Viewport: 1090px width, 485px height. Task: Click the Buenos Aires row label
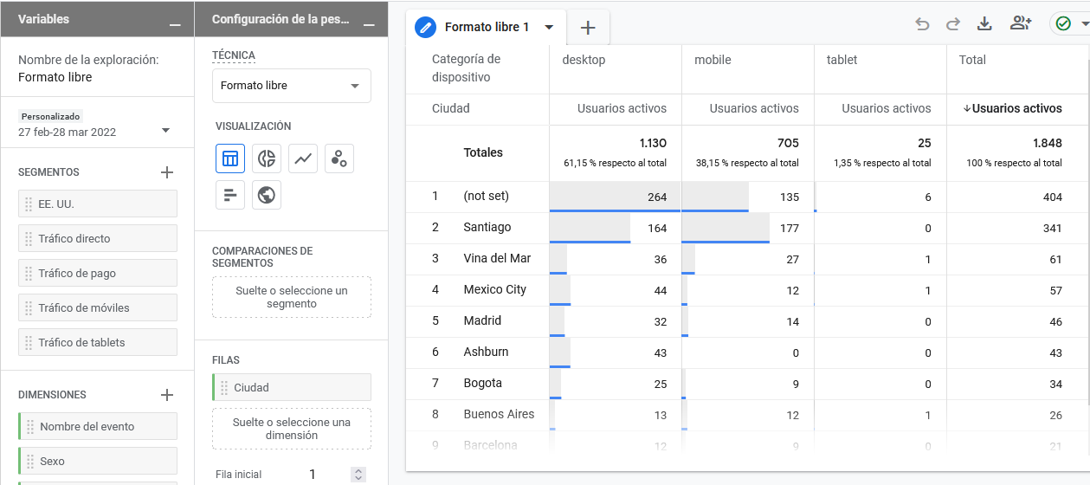pyautogui.click(x=499, y=414)
